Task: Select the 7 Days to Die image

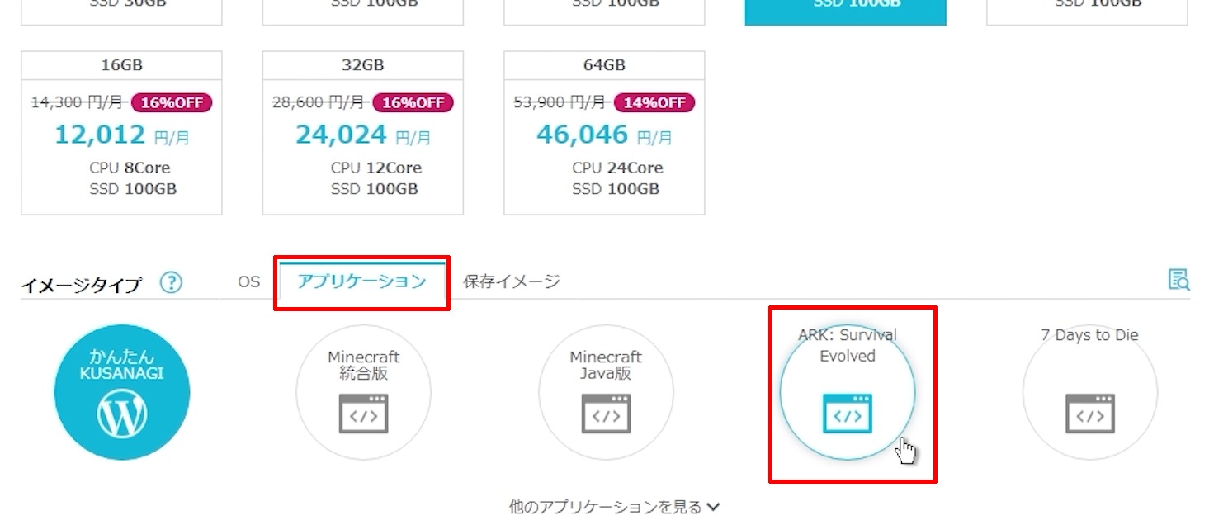Action: (1089, 392)
